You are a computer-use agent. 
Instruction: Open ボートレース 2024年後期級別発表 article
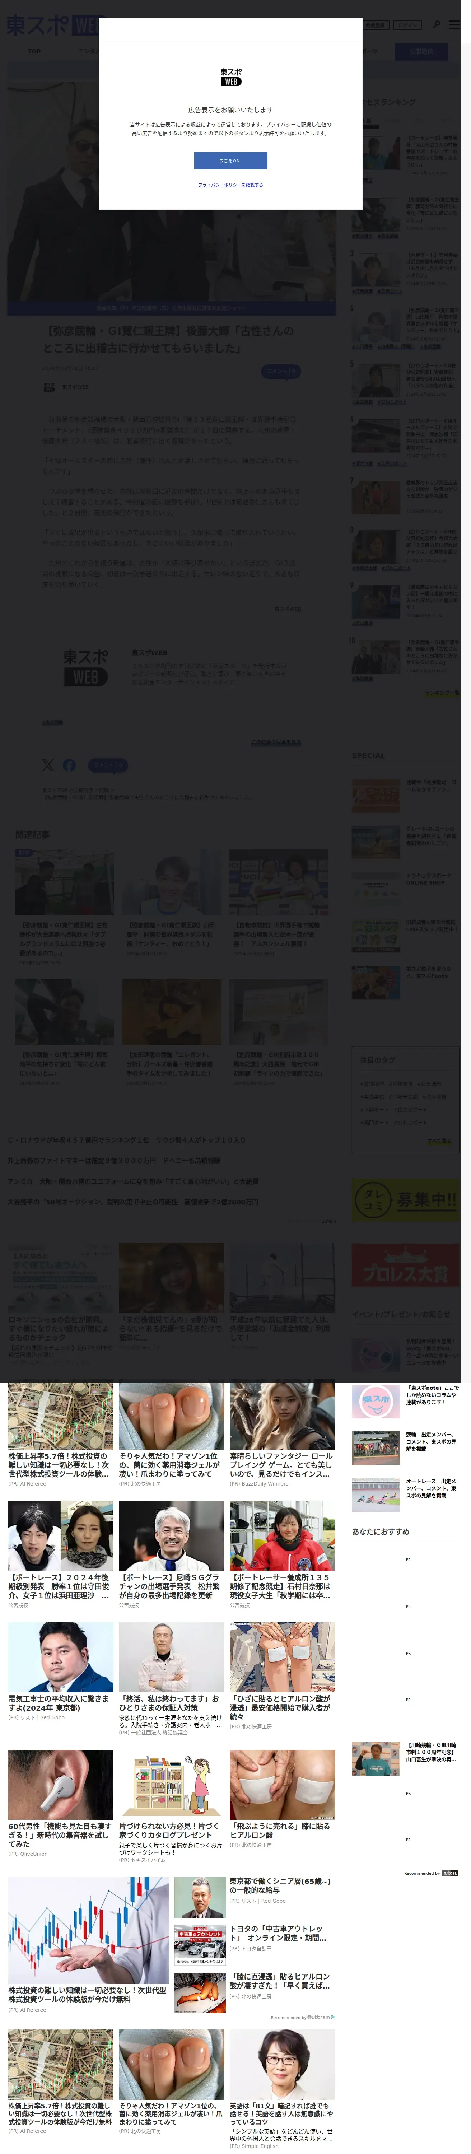point(60,1554)
